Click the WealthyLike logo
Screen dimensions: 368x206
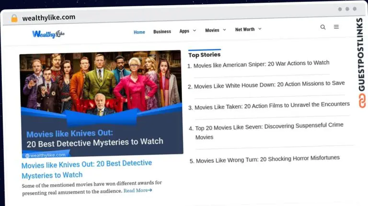coord(48,34)
